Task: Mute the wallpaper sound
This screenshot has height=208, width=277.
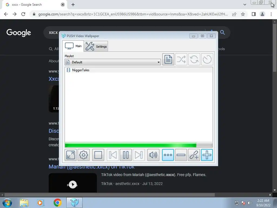Action: (x=153, y=155)
